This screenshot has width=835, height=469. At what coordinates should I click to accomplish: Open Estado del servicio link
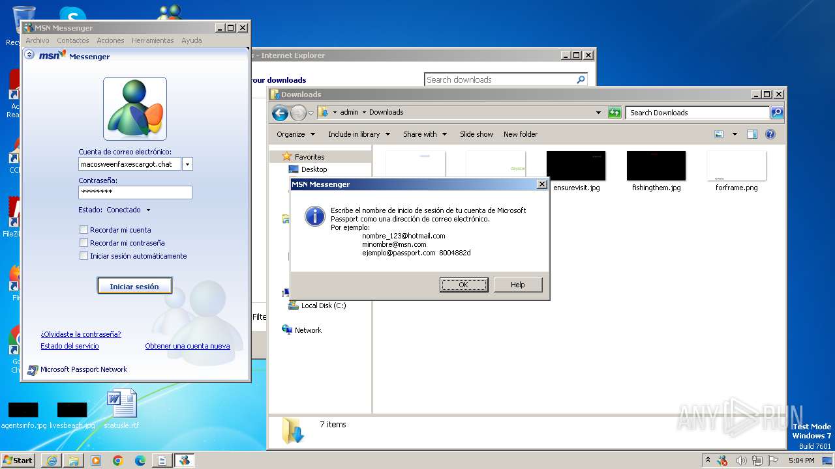[70, 346]
